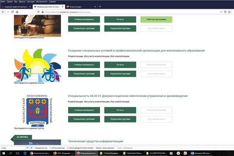Toggle Только слова целиком option
234x156 pixels.
[105, 148]
